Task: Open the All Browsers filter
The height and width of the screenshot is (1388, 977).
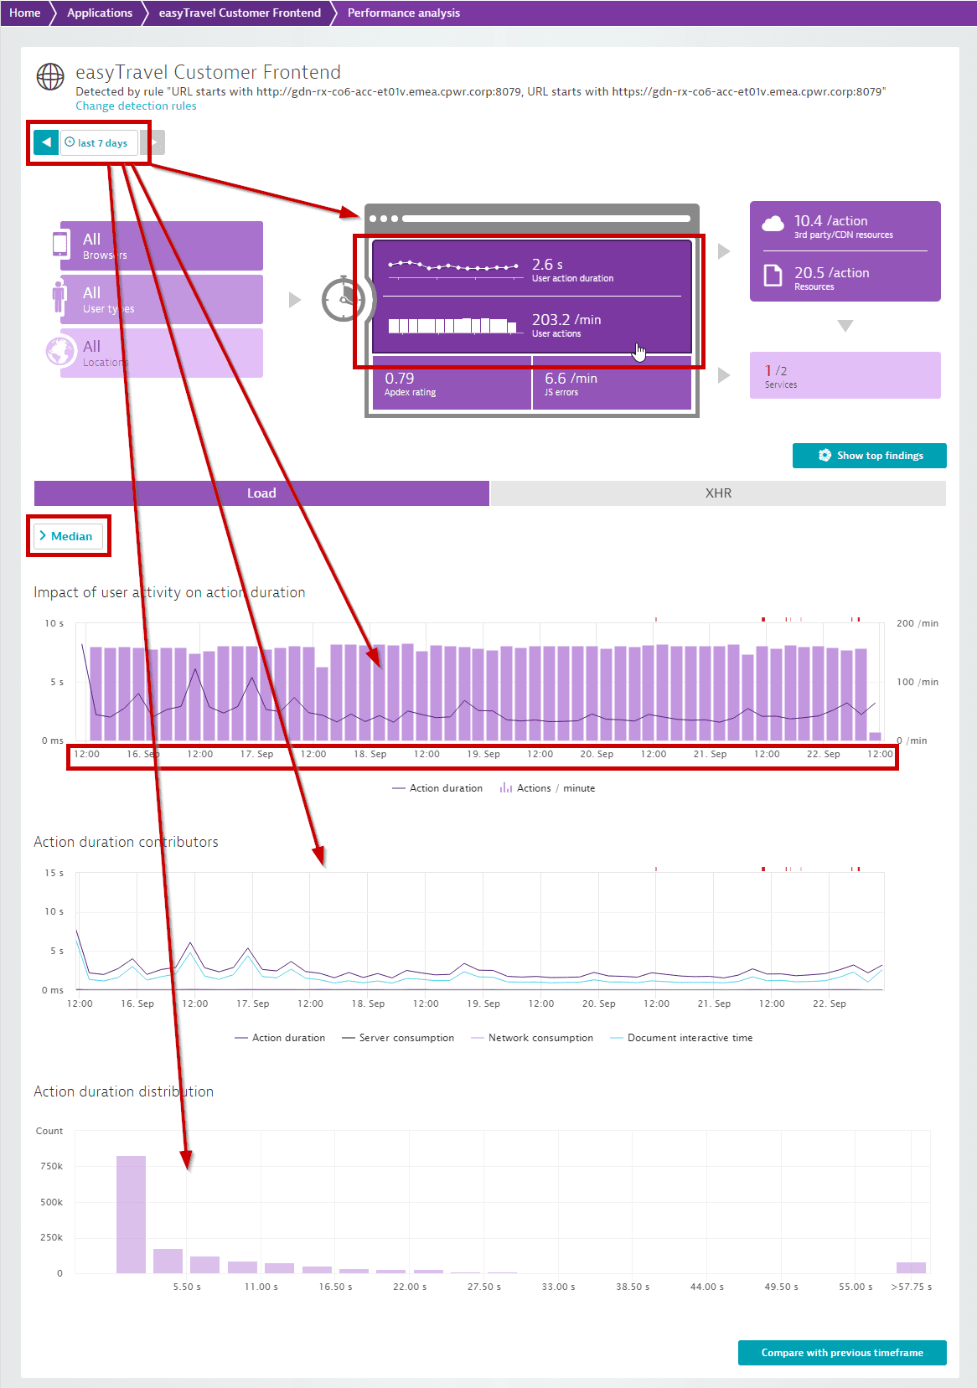Action: [162, 245]
